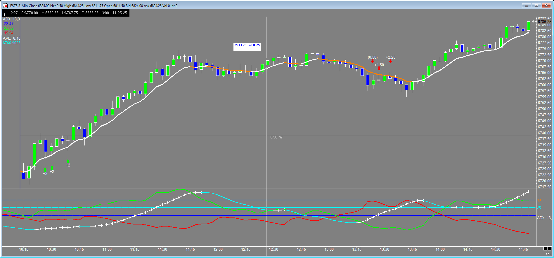Click the Ensign window icon in title bar
The image size is (554, 258).
5,6
